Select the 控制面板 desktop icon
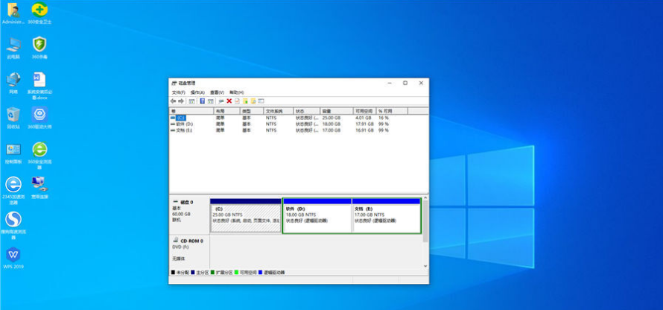 click(13, 151)
